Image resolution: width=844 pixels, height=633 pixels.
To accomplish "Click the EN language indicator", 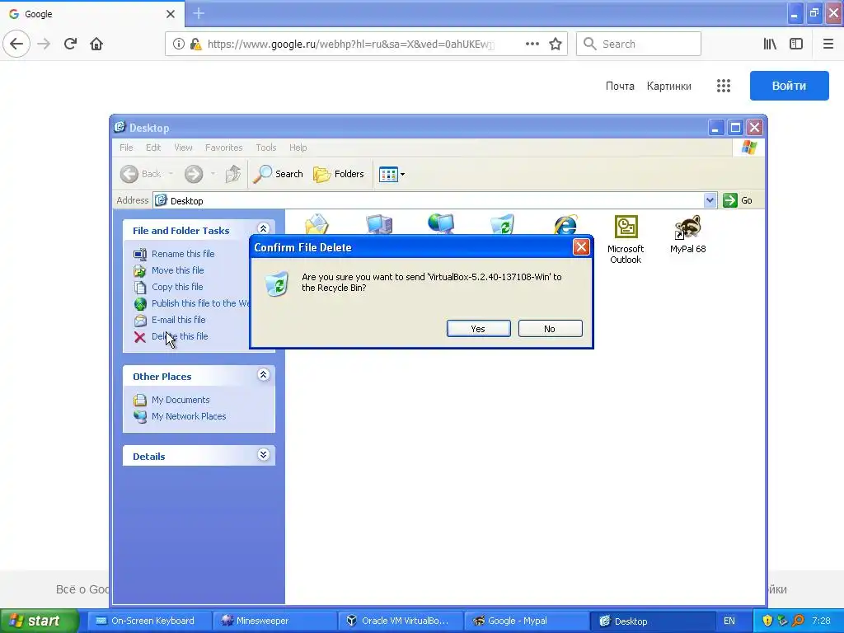I will click(729, 621).
